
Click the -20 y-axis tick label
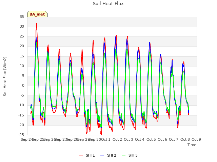21,125
